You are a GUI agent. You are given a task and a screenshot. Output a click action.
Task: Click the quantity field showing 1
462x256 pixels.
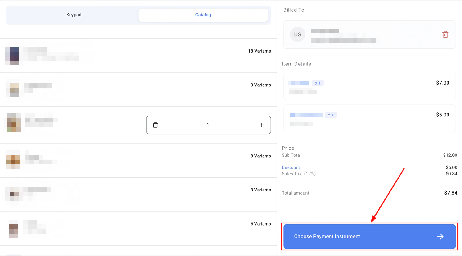[208, 125]
